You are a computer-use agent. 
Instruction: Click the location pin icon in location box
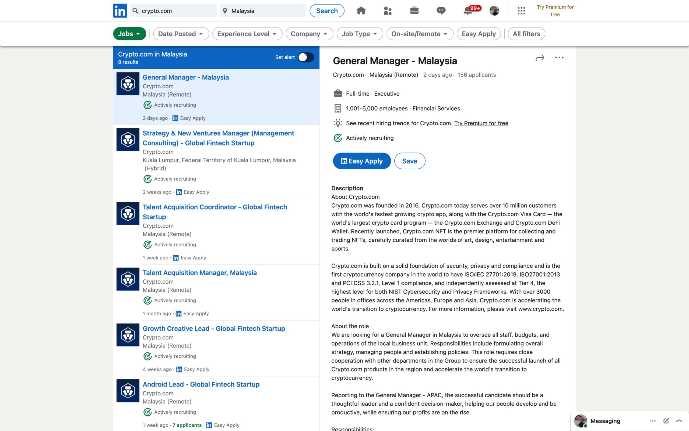click(225, 11)
